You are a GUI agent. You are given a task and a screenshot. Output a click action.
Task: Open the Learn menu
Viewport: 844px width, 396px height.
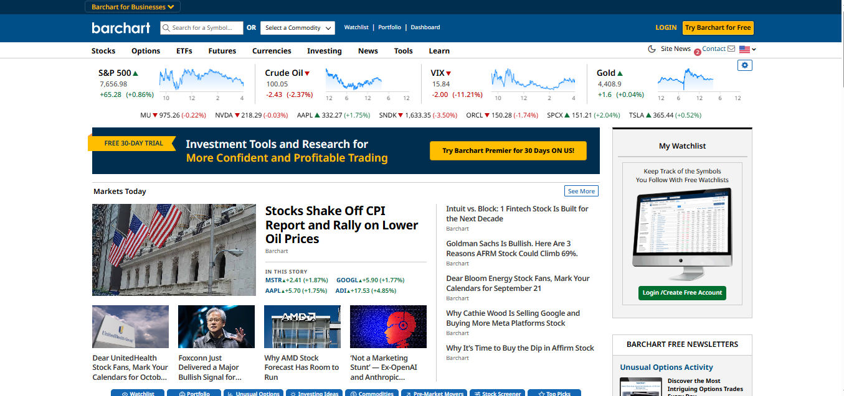click(439, 51)
